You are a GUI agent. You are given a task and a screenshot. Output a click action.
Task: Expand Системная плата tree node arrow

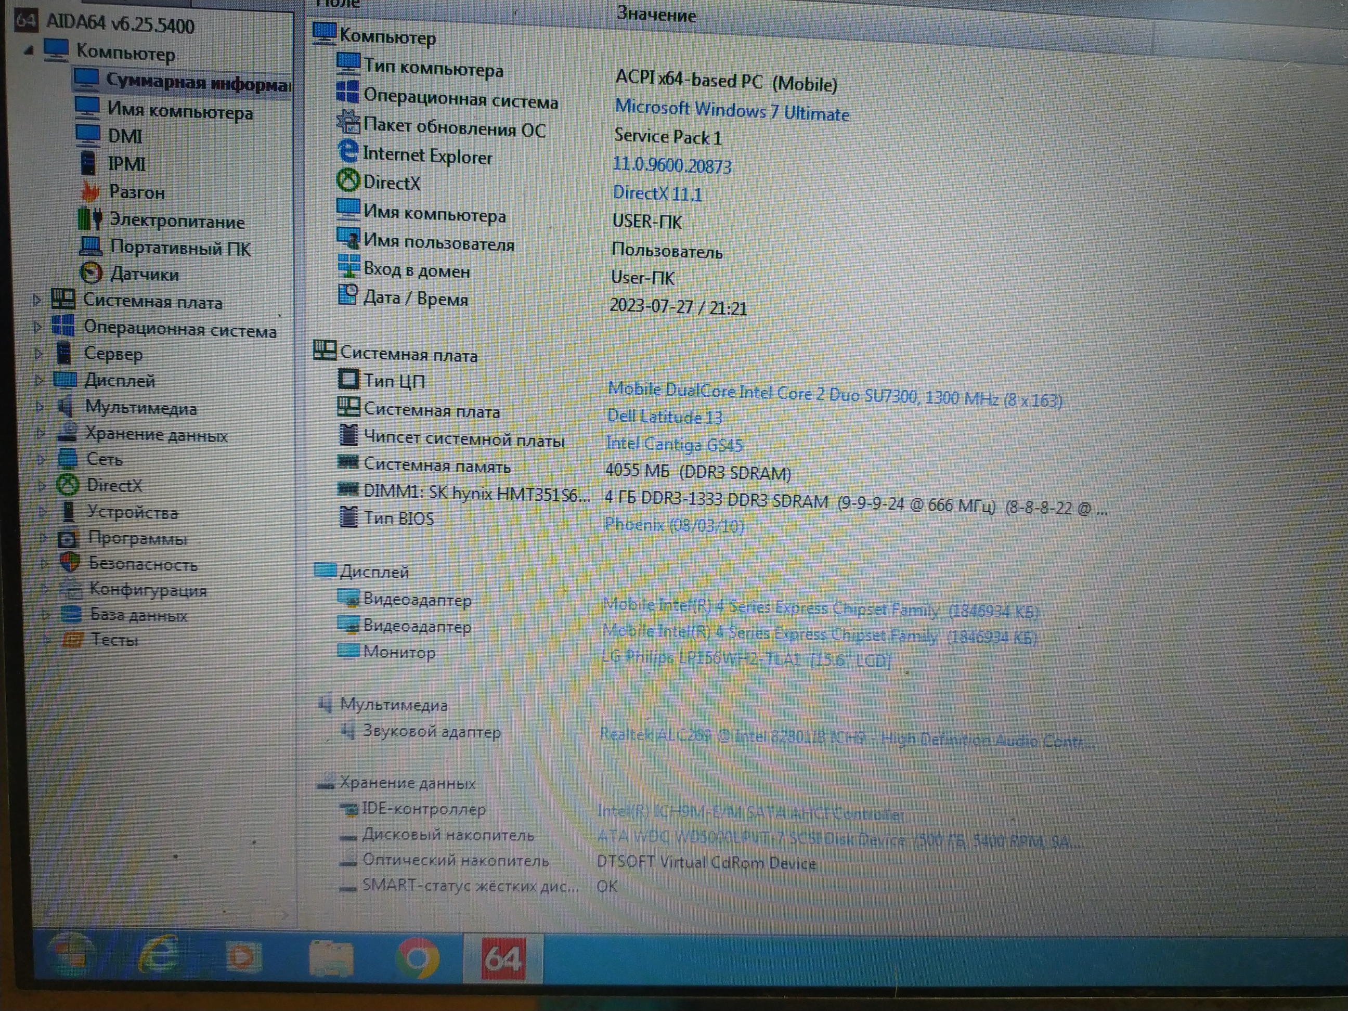(36, 300)
